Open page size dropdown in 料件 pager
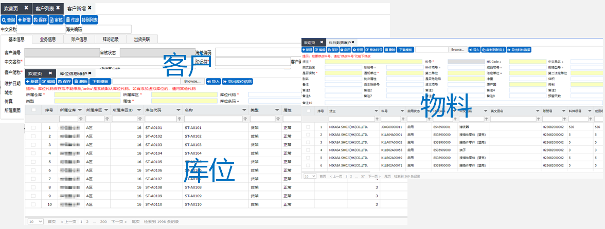The height and width of the screenshot is (229, 605). (x=310, y=176)
